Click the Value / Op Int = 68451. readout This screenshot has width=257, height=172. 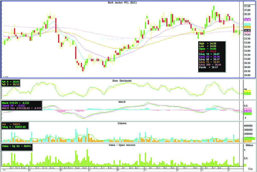(17, 146)
